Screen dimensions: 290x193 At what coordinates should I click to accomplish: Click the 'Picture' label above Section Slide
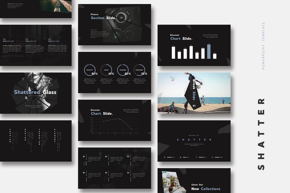(x=94, y=14)
